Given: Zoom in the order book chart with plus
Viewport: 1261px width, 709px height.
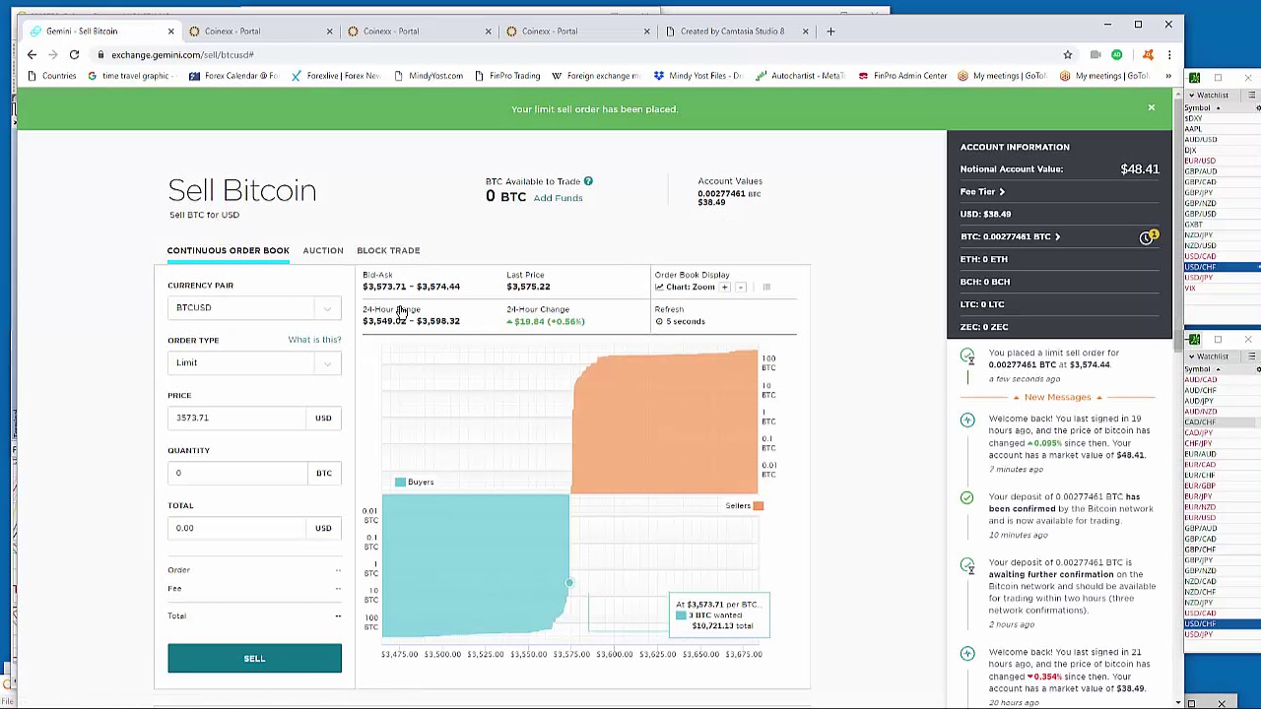Looking at the screenshot, I should [x=725, y=288].
